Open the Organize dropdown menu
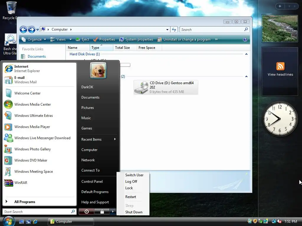 34,39
